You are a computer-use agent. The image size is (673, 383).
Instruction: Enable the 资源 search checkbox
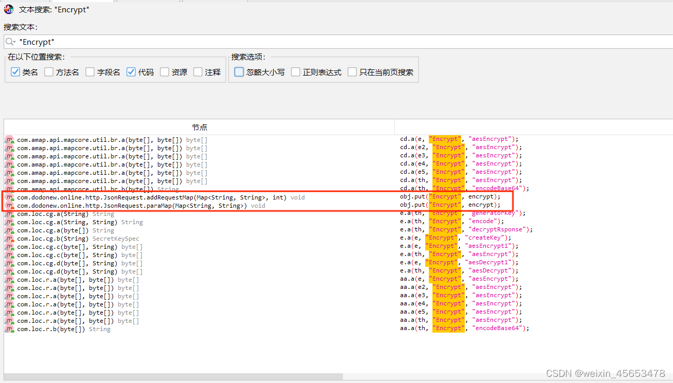coord(165,72)
